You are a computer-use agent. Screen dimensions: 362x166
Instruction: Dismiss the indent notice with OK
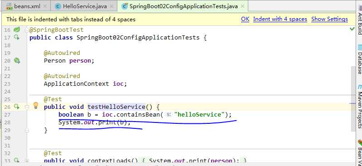point(245,19)
